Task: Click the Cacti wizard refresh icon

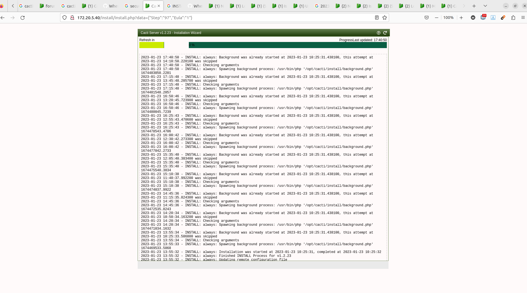Action: tap(385, 33)
